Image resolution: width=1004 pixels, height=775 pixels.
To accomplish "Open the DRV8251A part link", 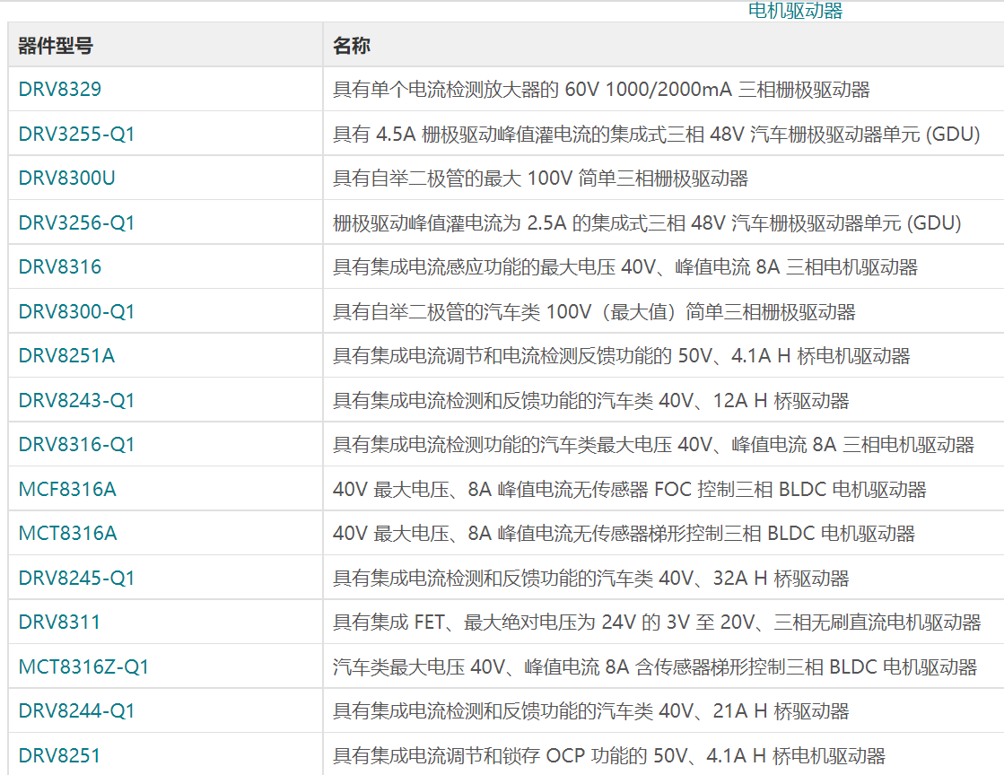I will click(x=66, y=356).
